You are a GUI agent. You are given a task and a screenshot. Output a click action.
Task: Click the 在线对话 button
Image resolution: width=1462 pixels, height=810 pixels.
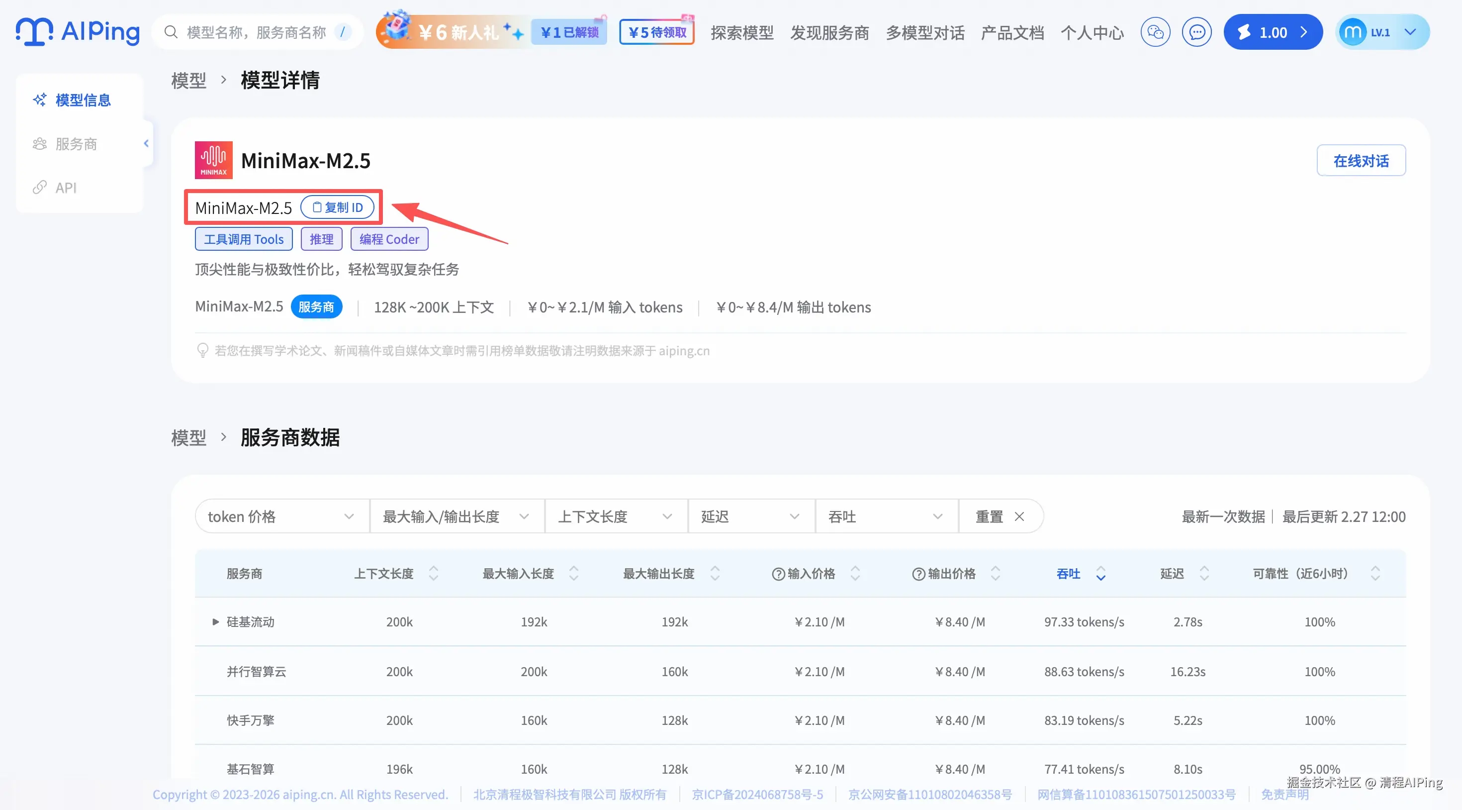(1361, 161)
